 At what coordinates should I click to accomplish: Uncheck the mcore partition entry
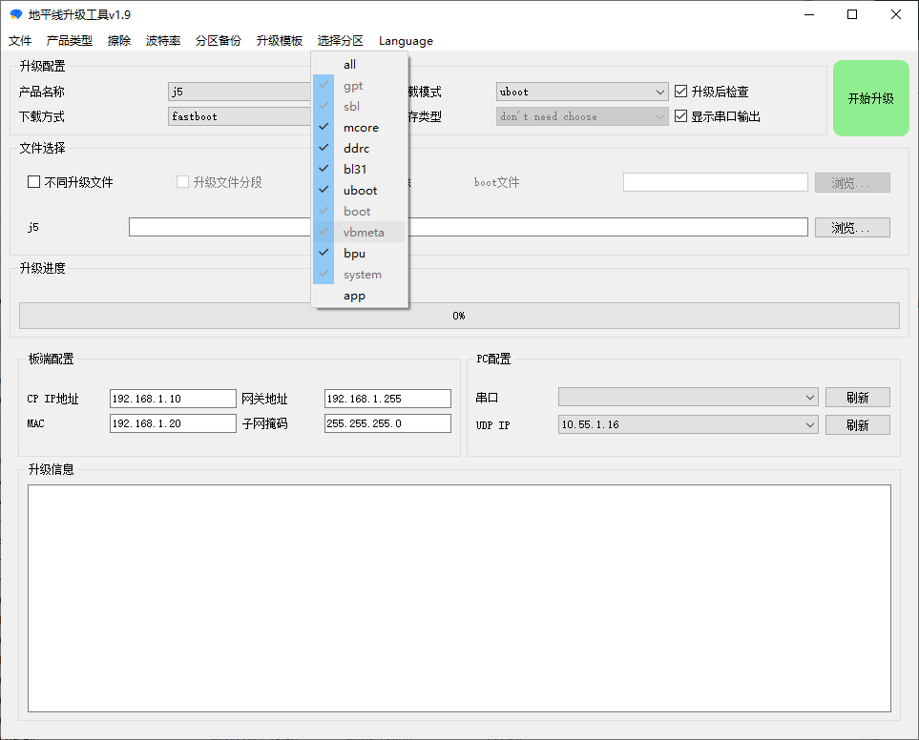pos(360,128)
